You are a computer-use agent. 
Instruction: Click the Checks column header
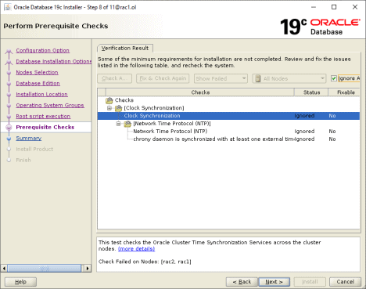(200, 92)
